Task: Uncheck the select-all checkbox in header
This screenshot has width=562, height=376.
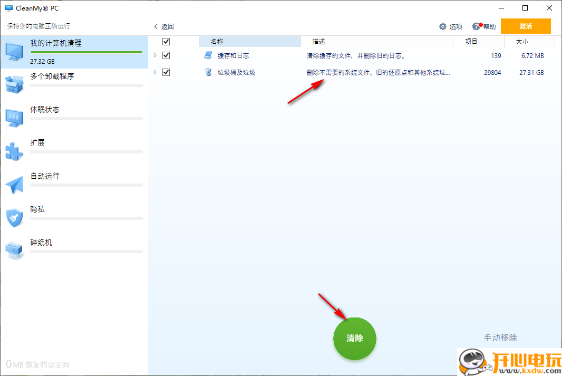Action: coord(166,41)
